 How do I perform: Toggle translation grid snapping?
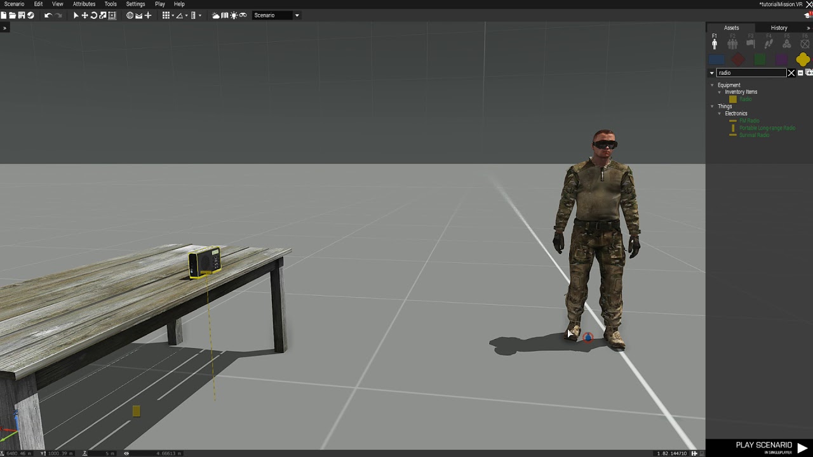pos(166,15)
